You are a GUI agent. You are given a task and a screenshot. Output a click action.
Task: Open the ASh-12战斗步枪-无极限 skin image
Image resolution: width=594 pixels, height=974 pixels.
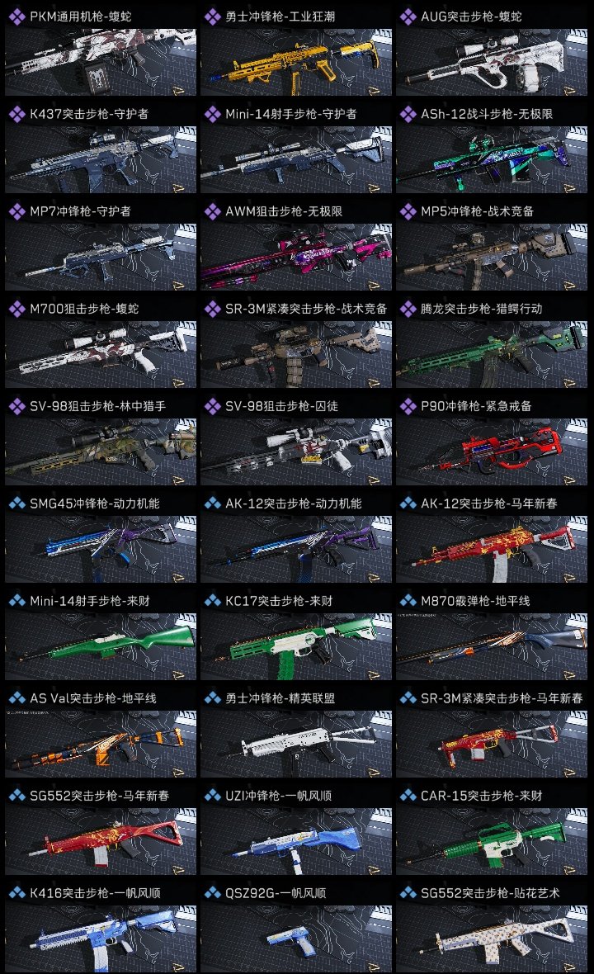coord(492,159)
